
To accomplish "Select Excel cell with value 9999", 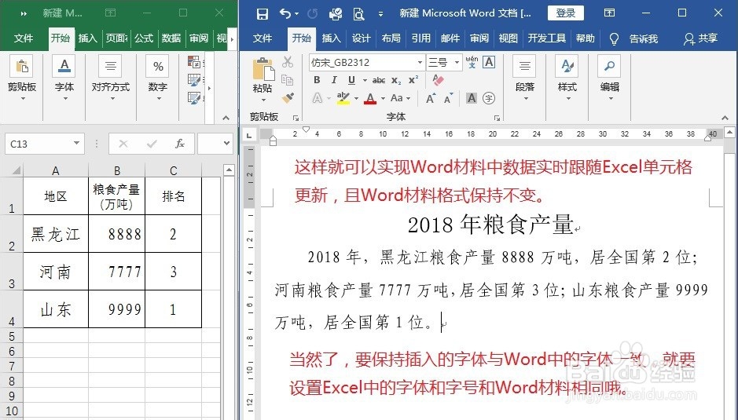I will 117,309.
